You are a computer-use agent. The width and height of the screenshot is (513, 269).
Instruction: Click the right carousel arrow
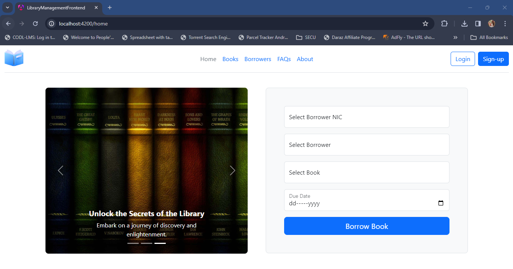pyautogui.click(x=233, y=170)
